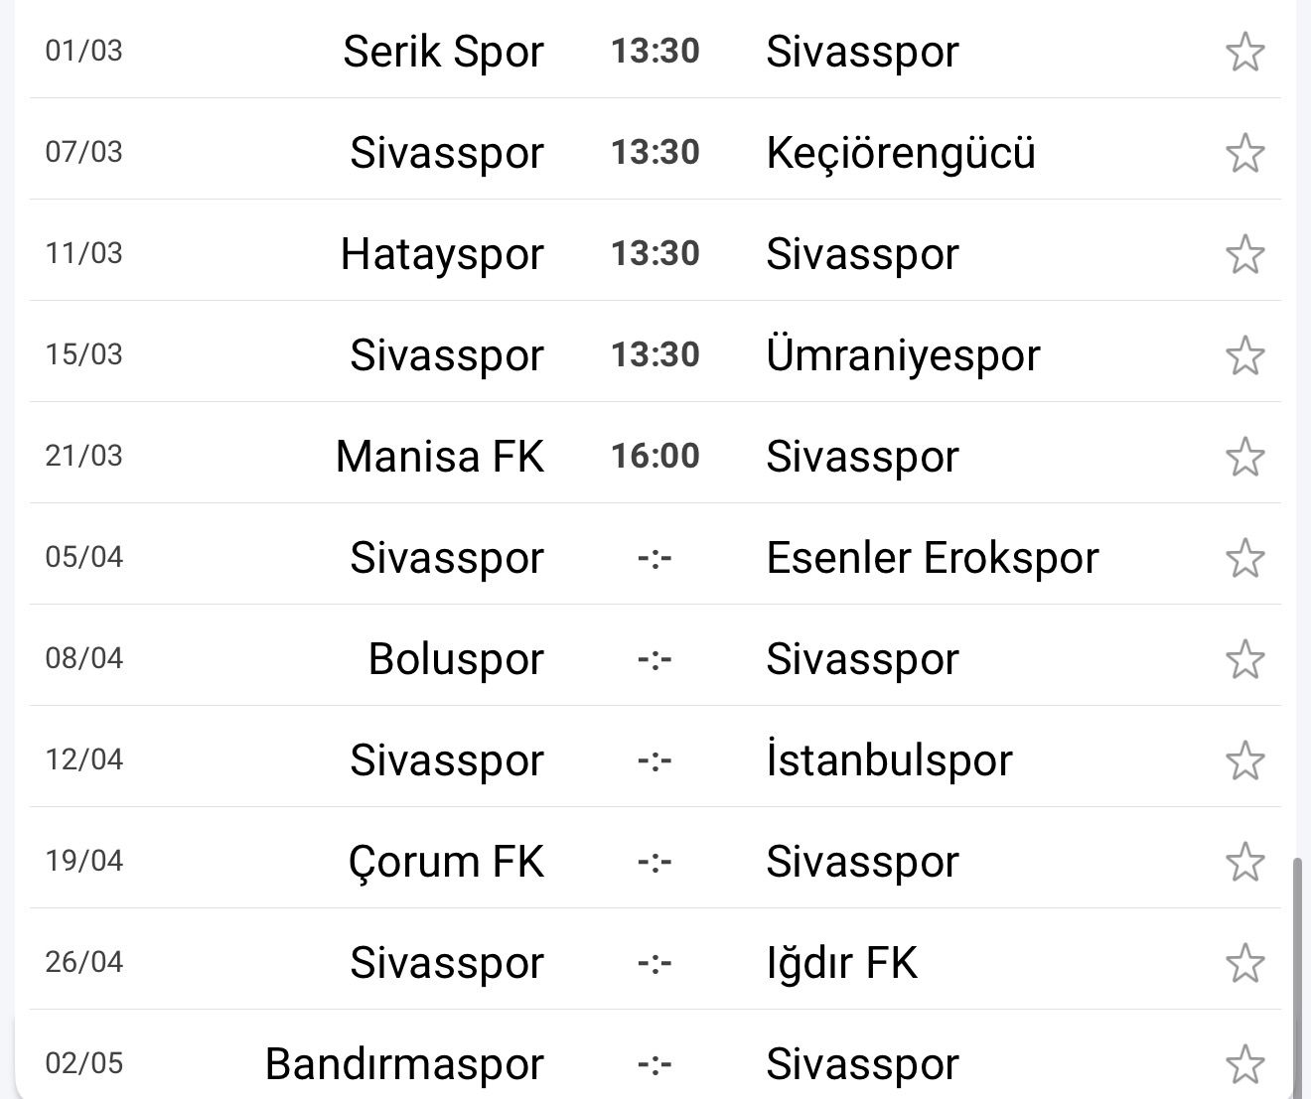The image size is (1311, 1099).
Task: Mark the İstanbulspor match as favorite
Action: click(x=1244, y=760)
